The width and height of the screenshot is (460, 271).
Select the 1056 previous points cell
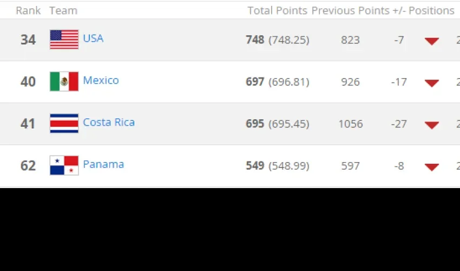(x=351, y=124)
